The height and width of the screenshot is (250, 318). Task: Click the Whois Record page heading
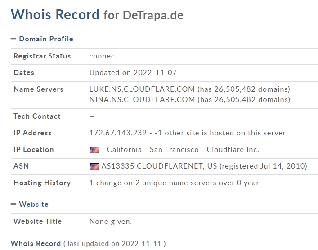point(55,14)
